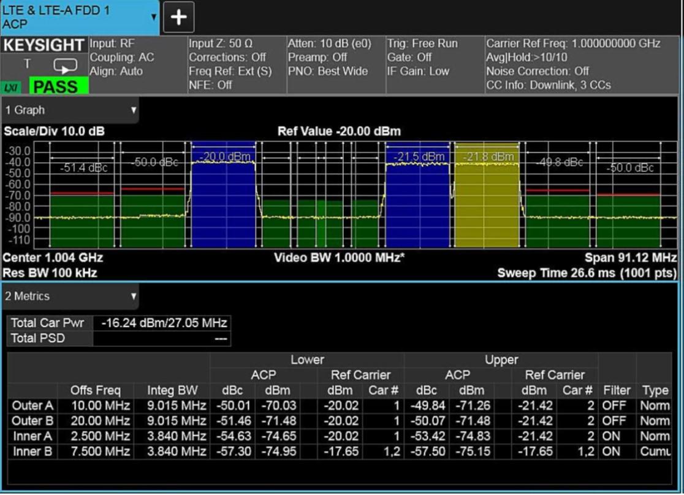The height and width of the screenshot is (495, 684).
Task: Expand the 2 Metrics window dropdown
Action: (134, 297)
